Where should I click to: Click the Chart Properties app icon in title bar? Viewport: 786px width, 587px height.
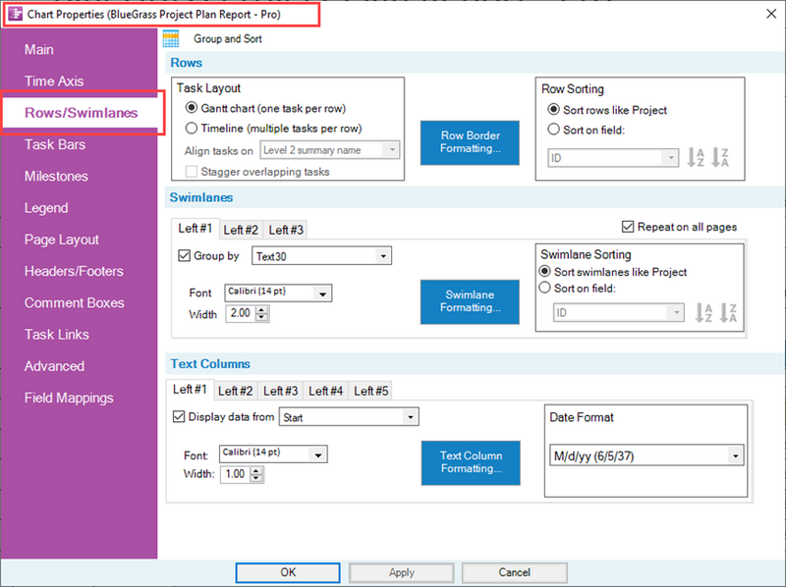click(x=16, y=14)
